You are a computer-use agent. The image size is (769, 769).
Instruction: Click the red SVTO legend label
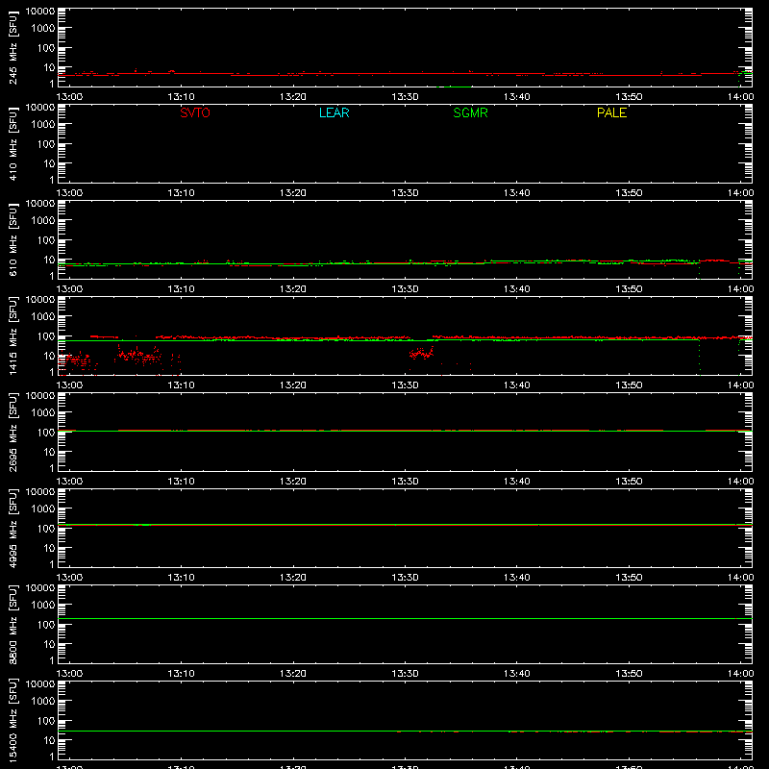point(195,112)
